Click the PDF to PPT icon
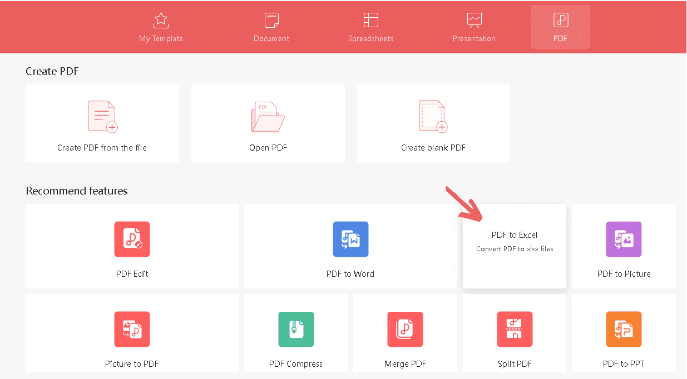 [x=624, y=330]
